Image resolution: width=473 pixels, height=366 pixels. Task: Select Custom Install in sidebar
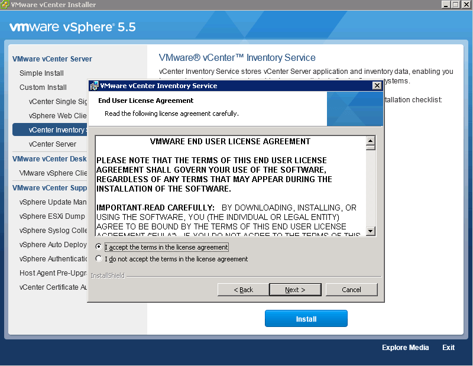click(x=43, y=88)
